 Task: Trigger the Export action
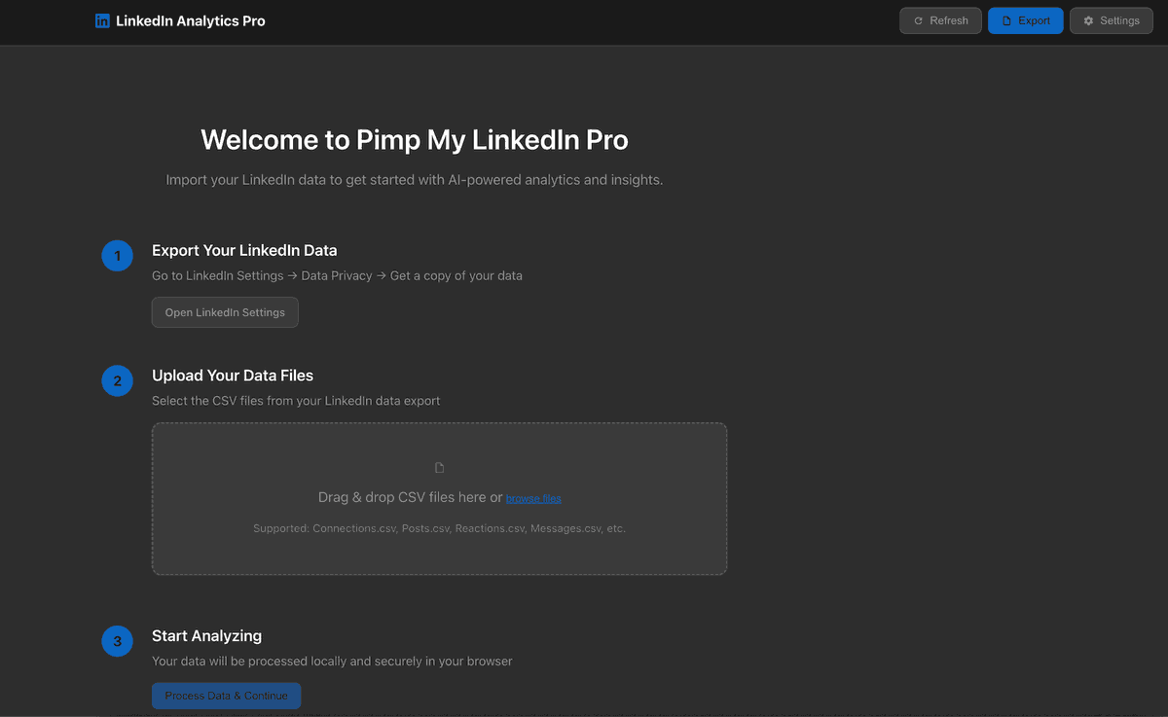coord(1025,19)
